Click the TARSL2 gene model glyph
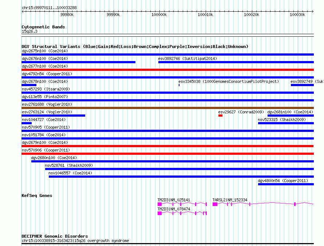 pyautogui.click(x=263, y=204)
